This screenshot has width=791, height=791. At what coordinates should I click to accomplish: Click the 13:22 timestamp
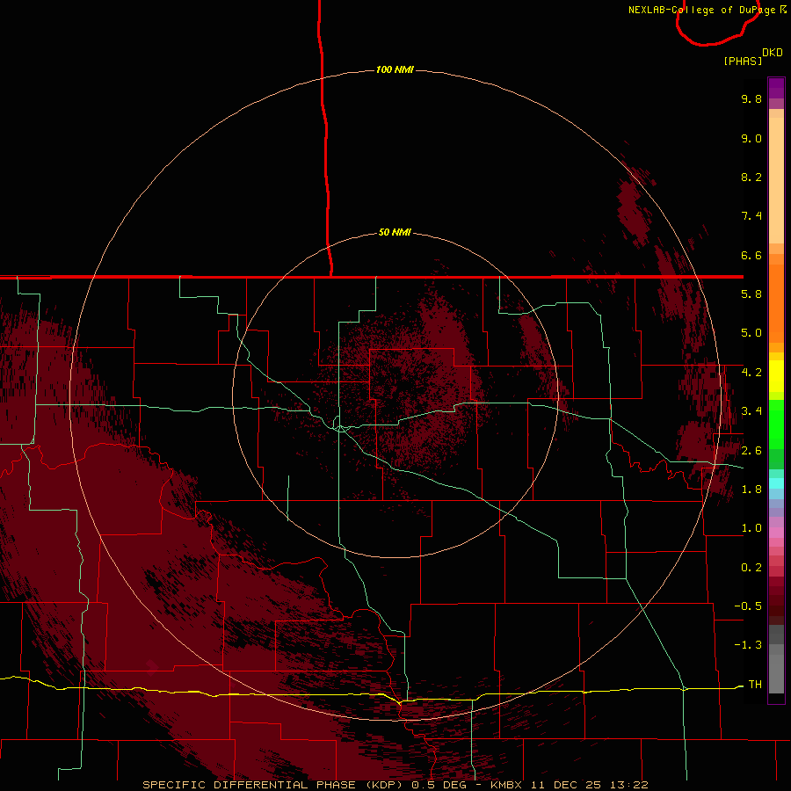[x=628, y=785]
